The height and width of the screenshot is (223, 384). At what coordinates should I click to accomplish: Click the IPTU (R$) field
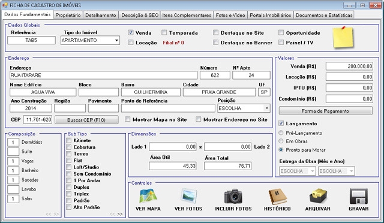pyautogui.click(x=349, y=88)
